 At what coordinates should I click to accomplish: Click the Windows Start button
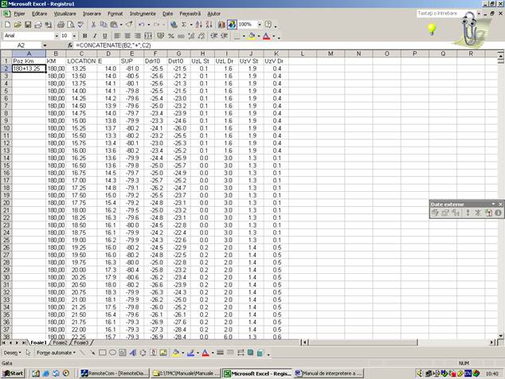tap(13, 373)
